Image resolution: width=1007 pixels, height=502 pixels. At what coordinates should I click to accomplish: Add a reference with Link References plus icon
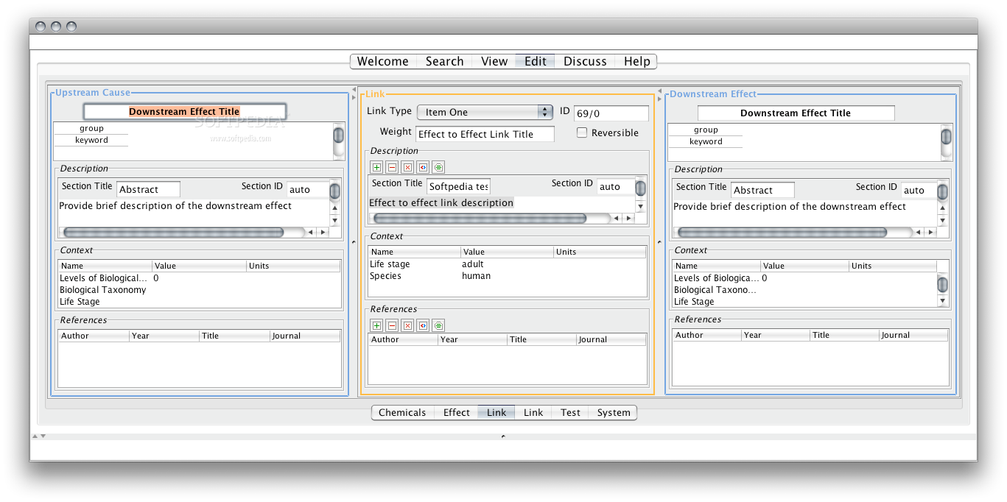pyautogui.click(x=376, y=325)
